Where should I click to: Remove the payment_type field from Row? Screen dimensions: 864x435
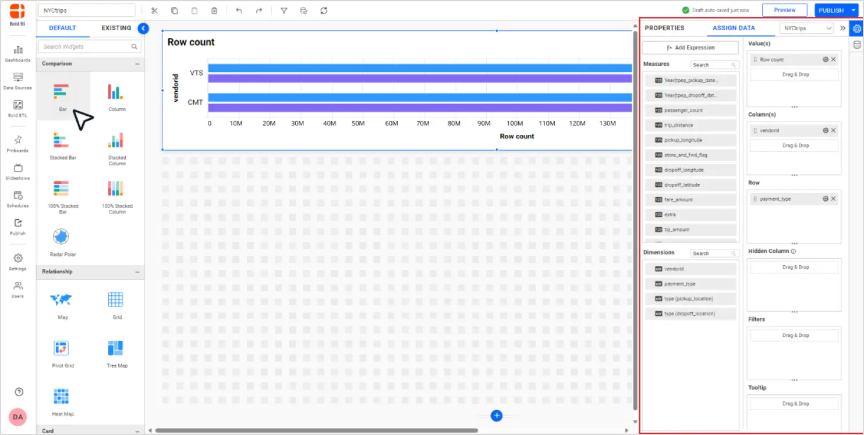point(833,199)
